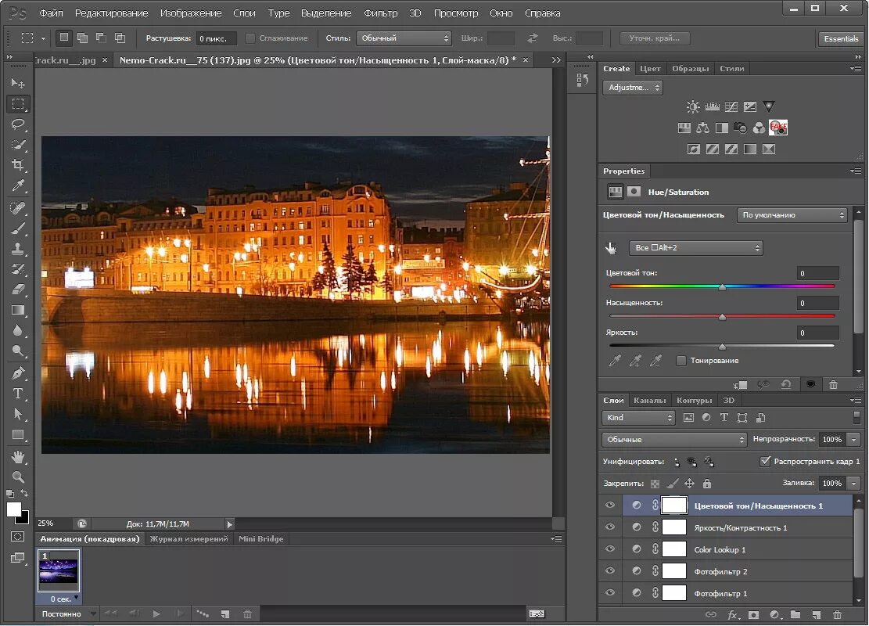
Task: Select the Hand tool
Action: [x=19, y=456]
